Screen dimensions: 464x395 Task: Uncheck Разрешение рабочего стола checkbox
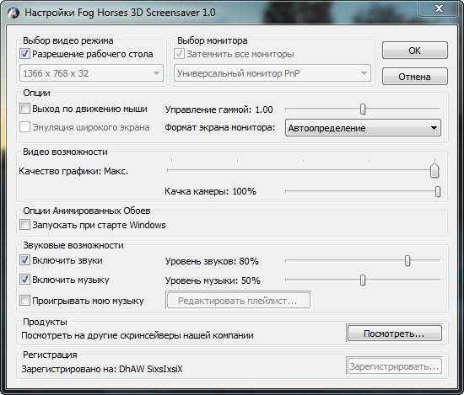click(x=24, y=54)
